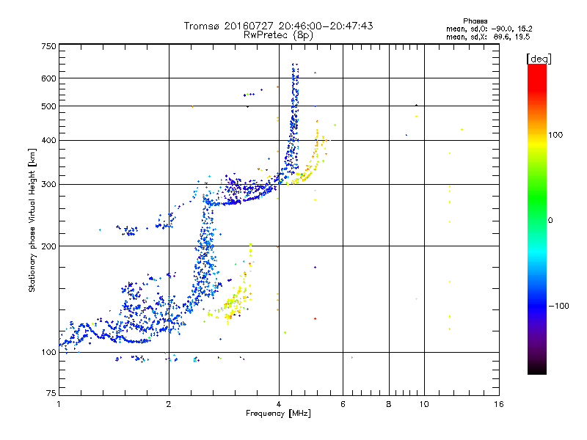The width and height of the screenshot is (587, 440).
Task: Click the y-axis tick label '600'
Action: pos(48,78)
